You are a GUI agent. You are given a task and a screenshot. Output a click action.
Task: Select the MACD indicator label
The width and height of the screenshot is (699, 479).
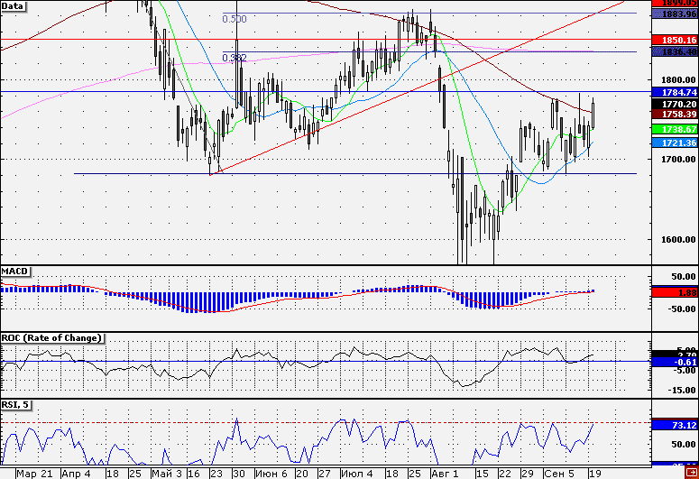point(15,271)
